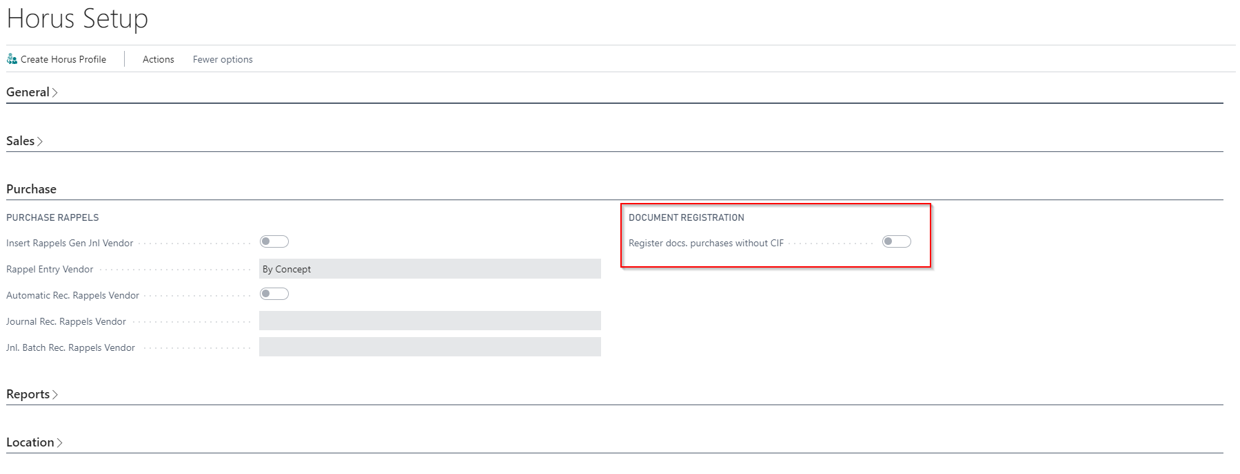Click the Rappel Entry Vendor label
Image resolution: width=1240 pixels, height=474 pixels.
[x=50, y=269]
